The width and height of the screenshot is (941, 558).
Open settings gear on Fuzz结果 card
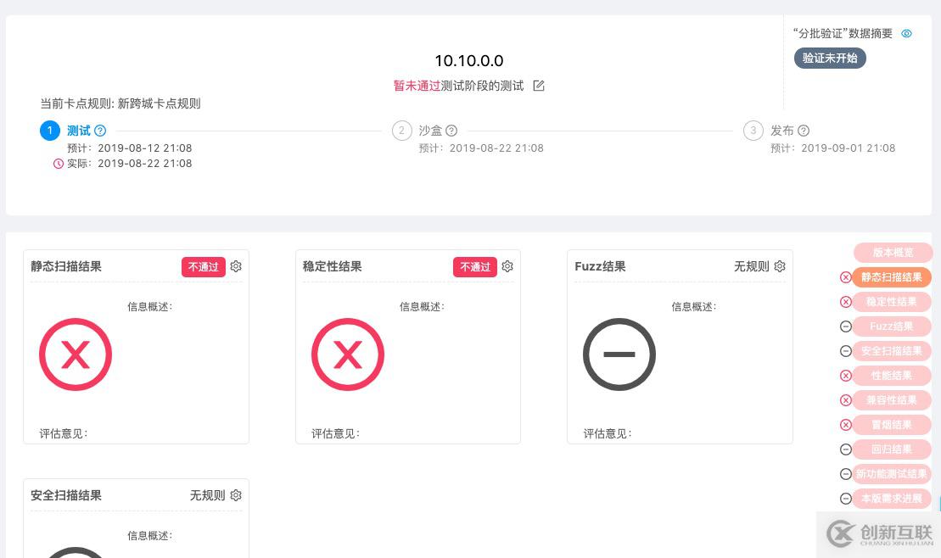point(780,266)
